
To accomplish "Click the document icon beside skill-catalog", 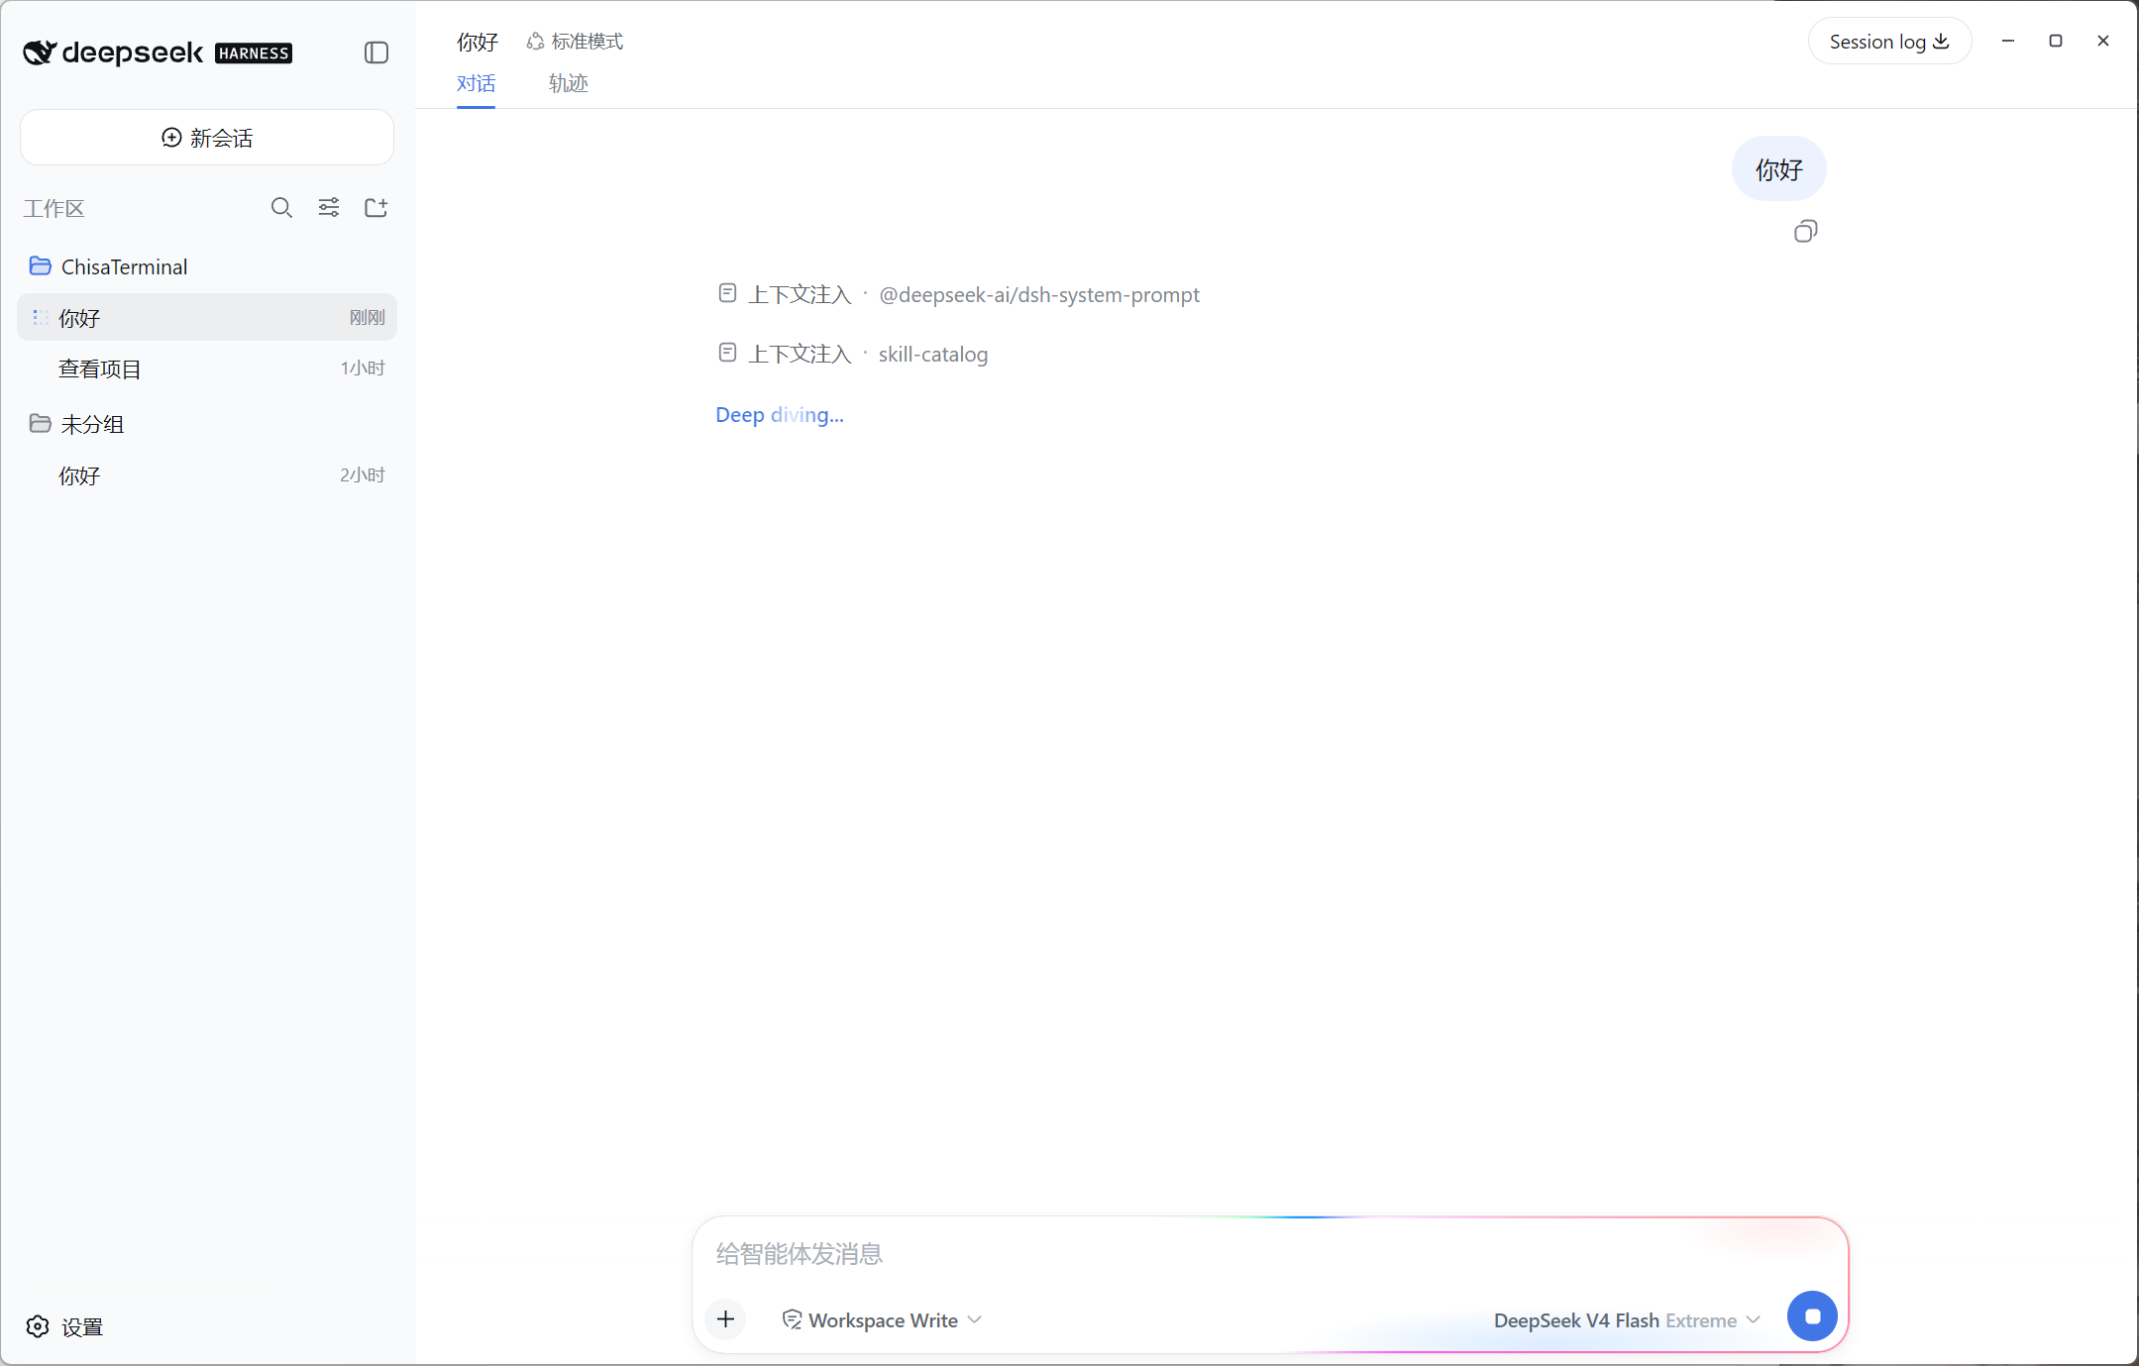I will 727,353.
